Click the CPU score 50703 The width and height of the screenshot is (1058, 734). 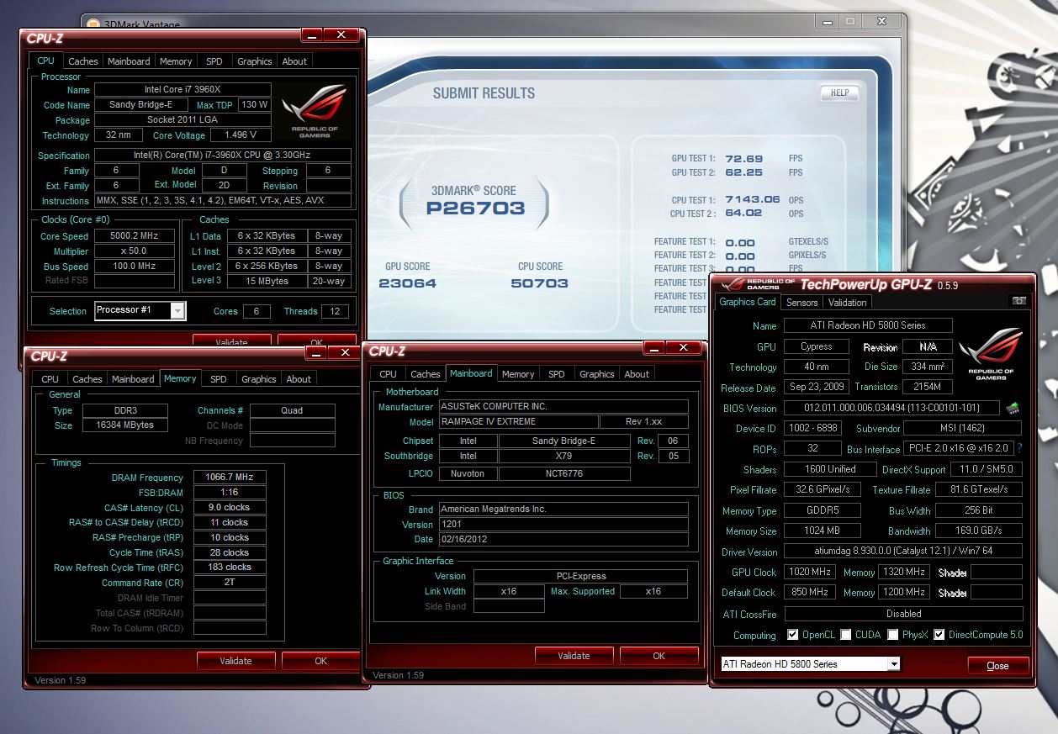(x=540, y=283)
